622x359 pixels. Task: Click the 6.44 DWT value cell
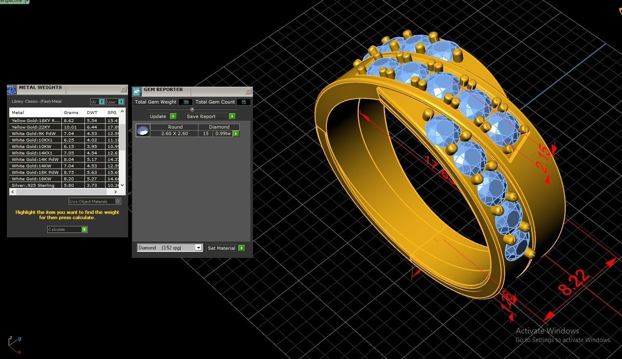point(95,127)
